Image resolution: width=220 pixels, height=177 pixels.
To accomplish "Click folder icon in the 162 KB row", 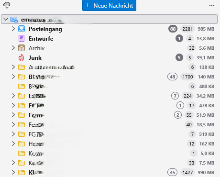I will point(22,144).
